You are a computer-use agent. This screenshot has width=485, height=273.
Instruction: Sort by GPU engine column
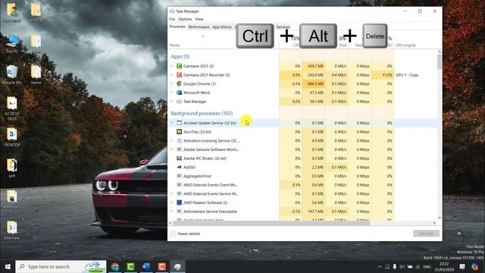point(405,45)
